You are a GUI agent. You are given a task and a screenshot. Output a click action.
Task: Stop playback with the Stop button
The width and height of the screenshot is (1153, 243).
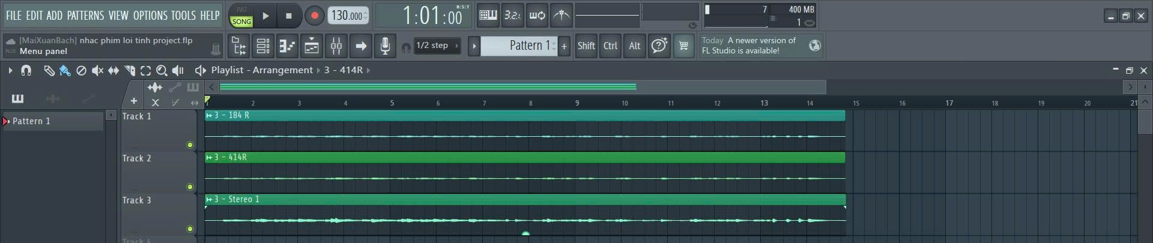(289, 16)
